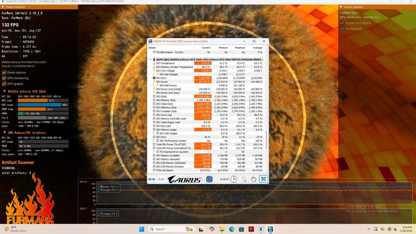Expand GPU Rail Voltages in HWiNFO
This screenshot has width=416, height=234.
(x=154, y=75)
